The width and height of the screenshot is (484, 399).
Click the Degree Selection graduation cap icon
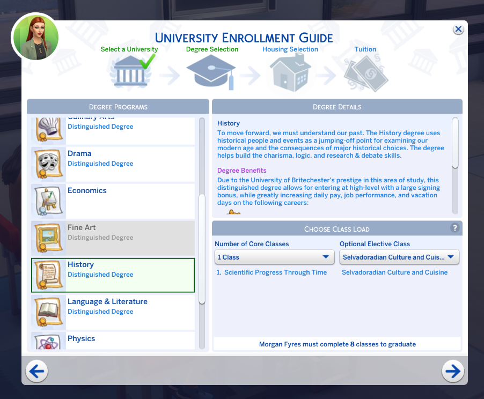point(211,72)
